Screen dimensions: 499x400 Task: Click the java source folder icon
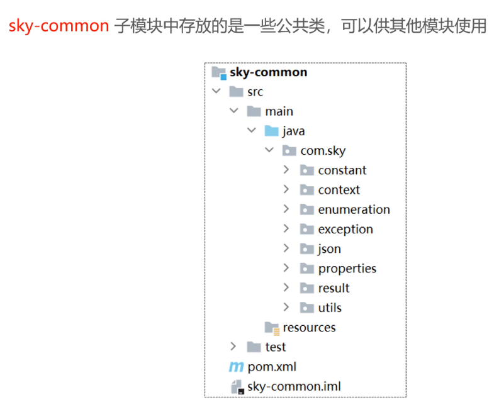[272, 131]
